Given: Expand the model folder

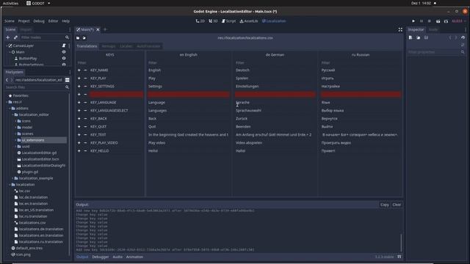Looking at the screenshot, I should click(15, 128).
